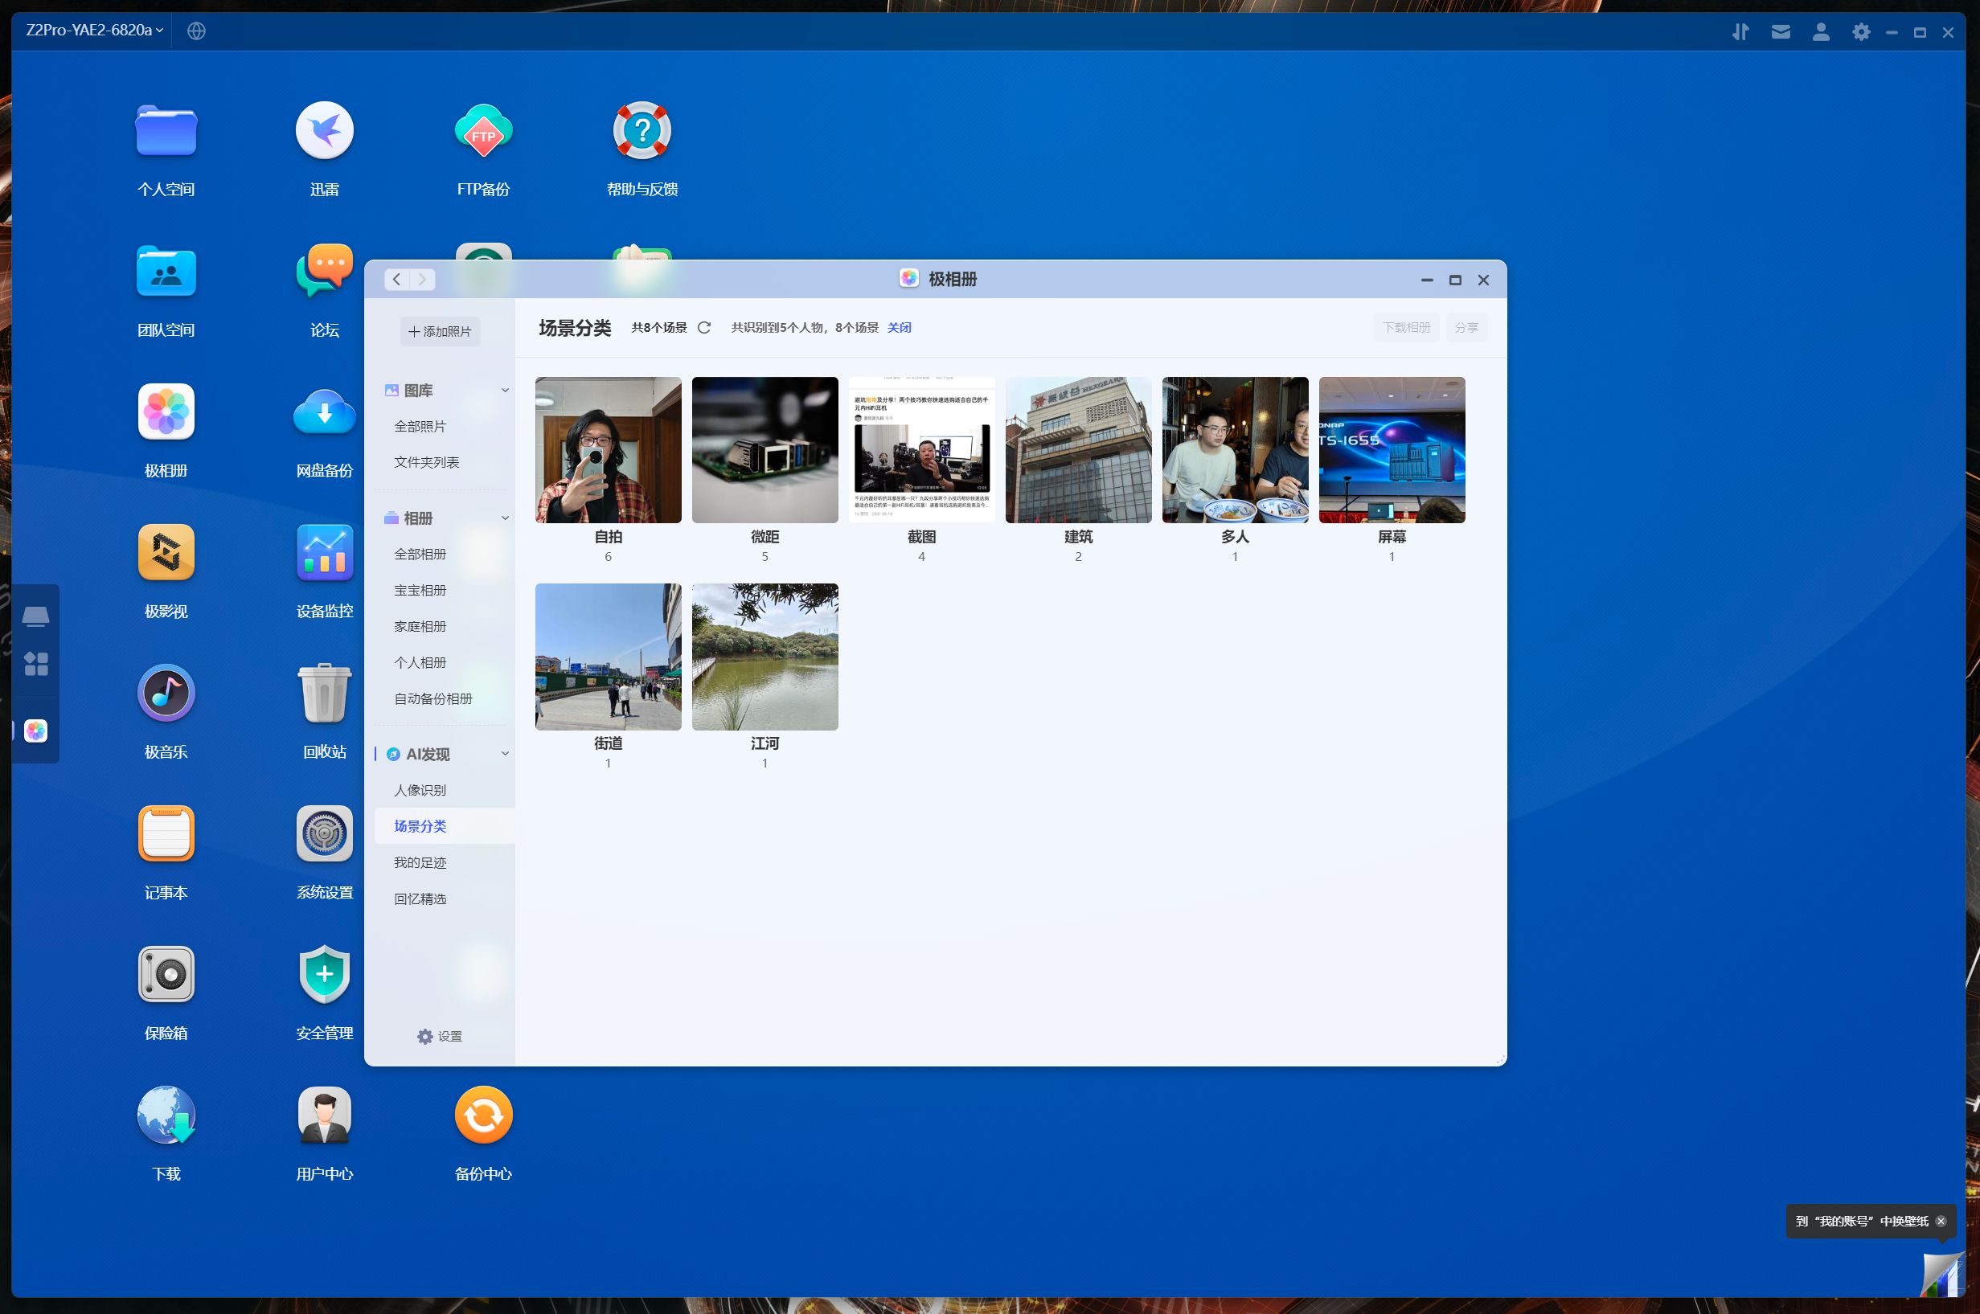Launch the 备份中心 desktop icon
The width and height of the screenshot is (1980, 1314).
[483, 1115]
